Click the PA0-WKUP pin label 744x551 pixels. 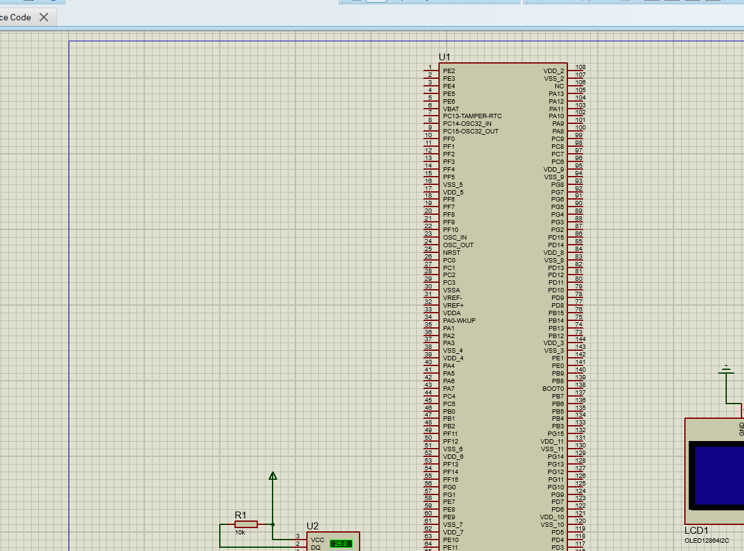tap(459, 321)
